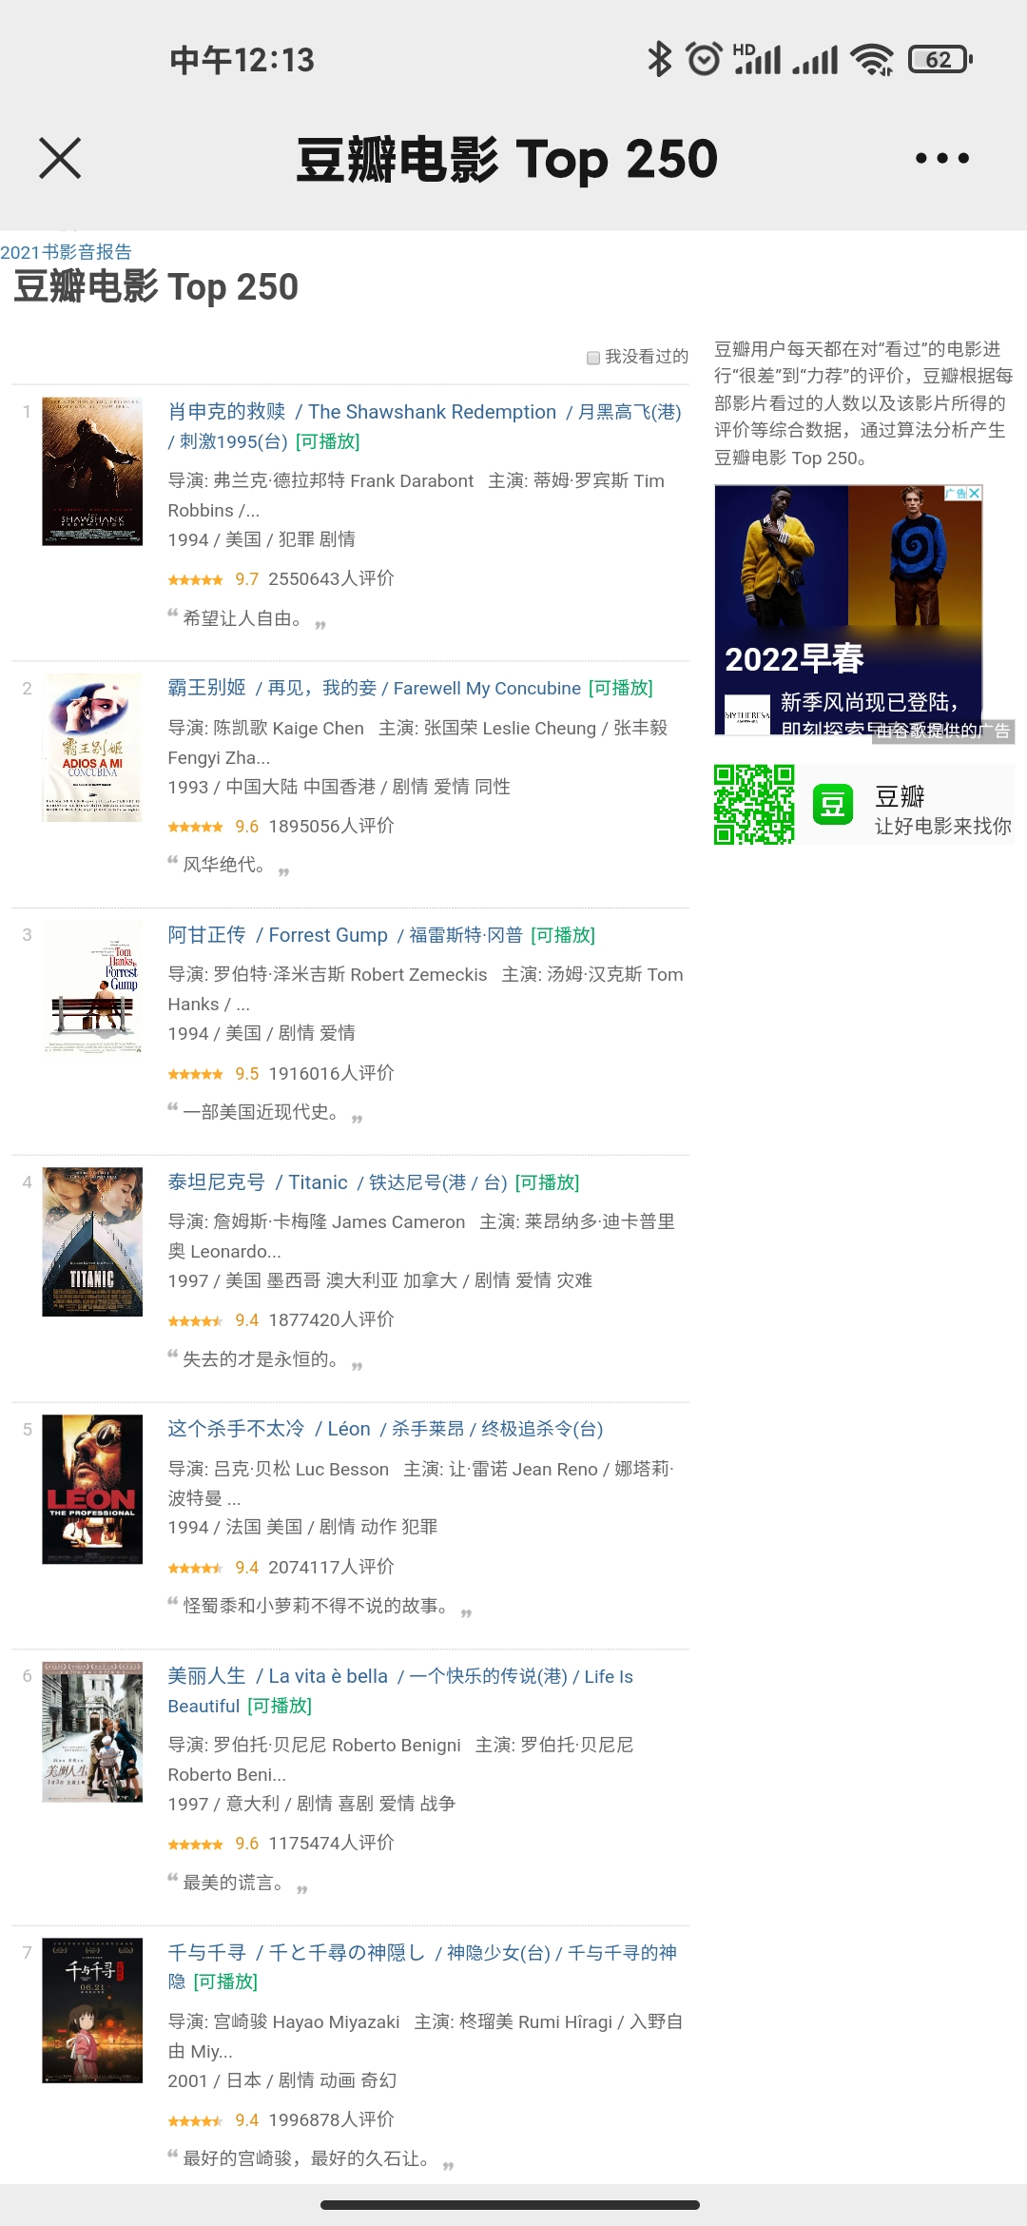The image size is (1027, 2226).
Task: Click 可播放 tag next to 泰坦尼克号
Action: tap(547, 1182)
